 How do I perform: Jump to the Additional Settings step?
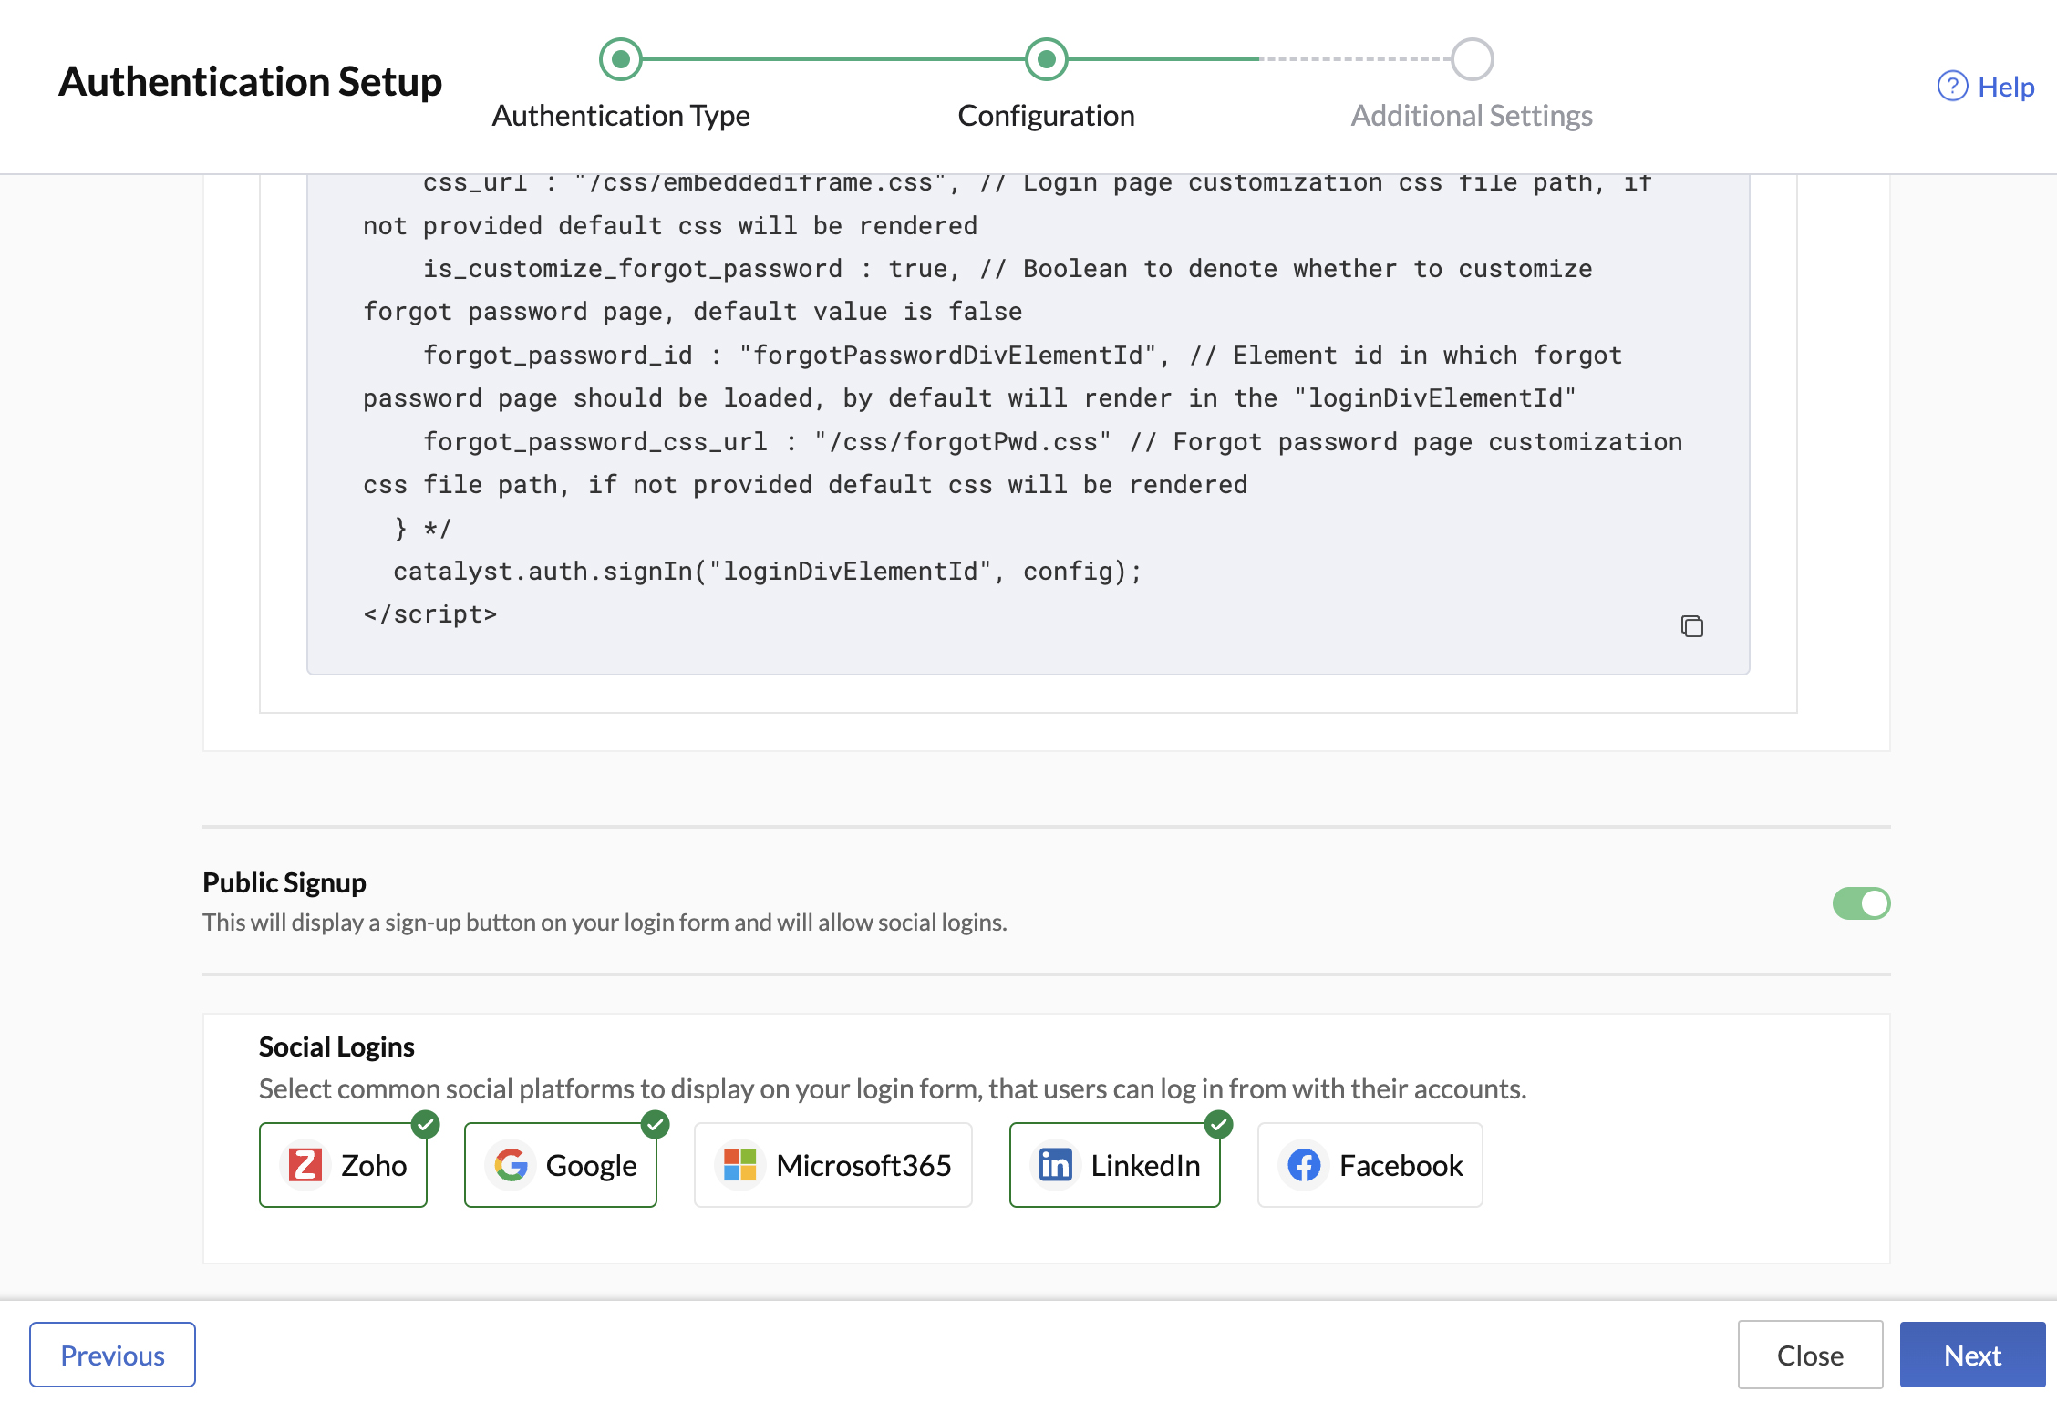pyautogui.click(x=1471, y=58)
